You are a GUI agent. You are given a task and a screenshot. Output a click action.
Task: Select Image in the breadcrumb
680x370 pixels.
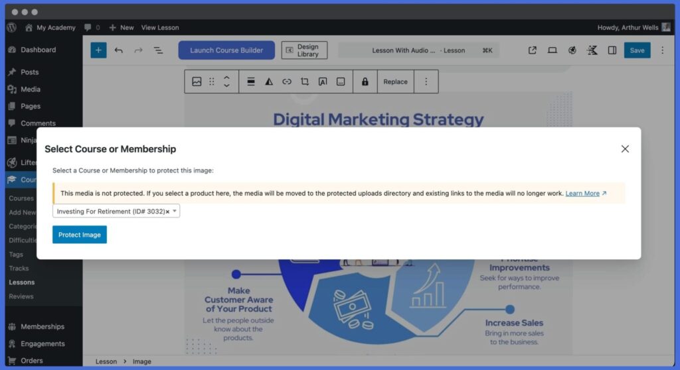pos(142,361)
